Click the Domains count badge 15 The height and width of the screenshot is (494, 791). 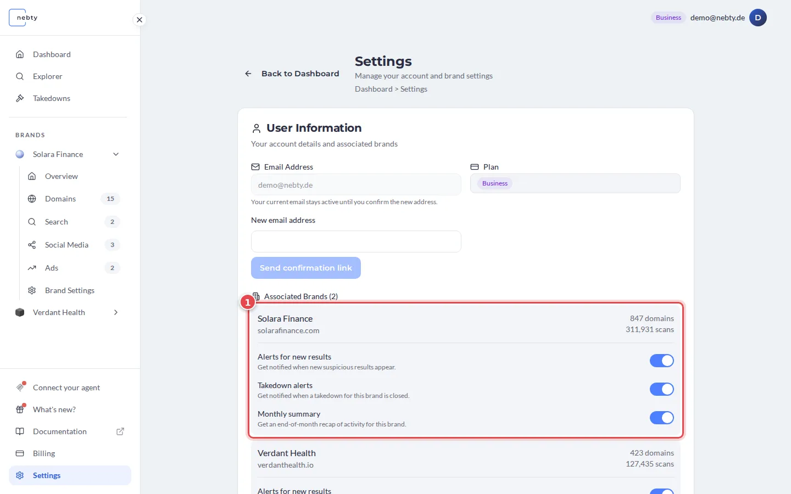(x=110, y=199)
